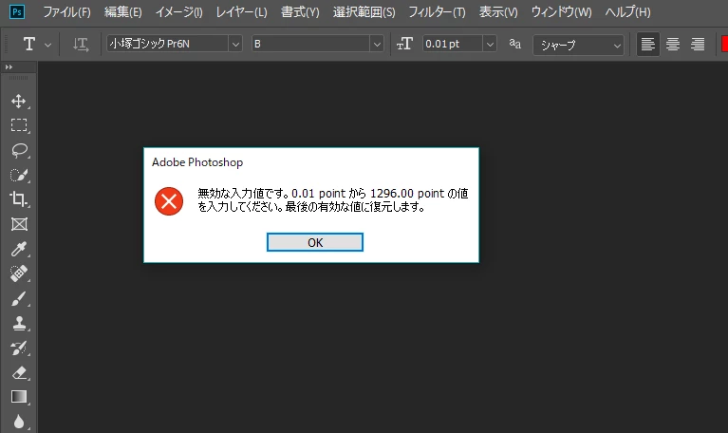Center align text
The width and height of the screenshot is (728, 433).
pyautogui.click(x=673, y=44)
